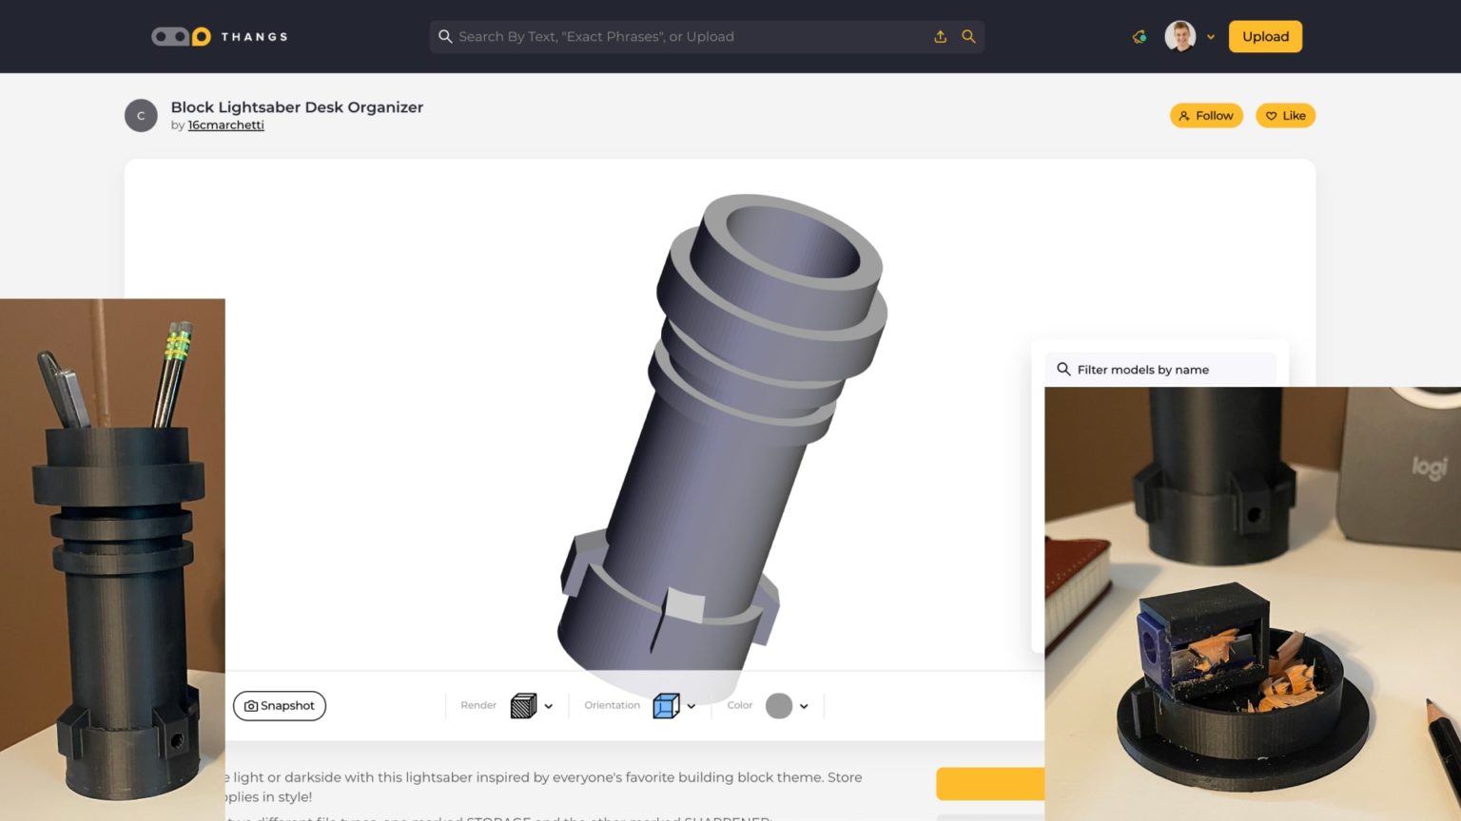
Task: Expand the Orientation dropdown
Action: pyautogui.click(x=692, y=706)
